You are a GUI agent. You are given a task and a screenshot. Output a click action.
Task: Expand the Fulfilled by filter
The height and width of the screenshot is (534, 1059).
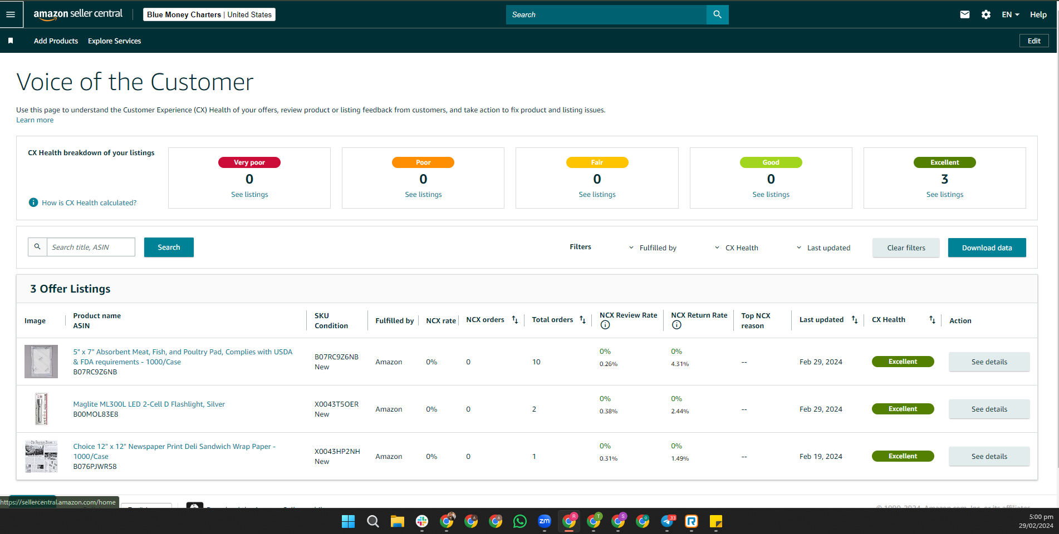pos(653,248)
